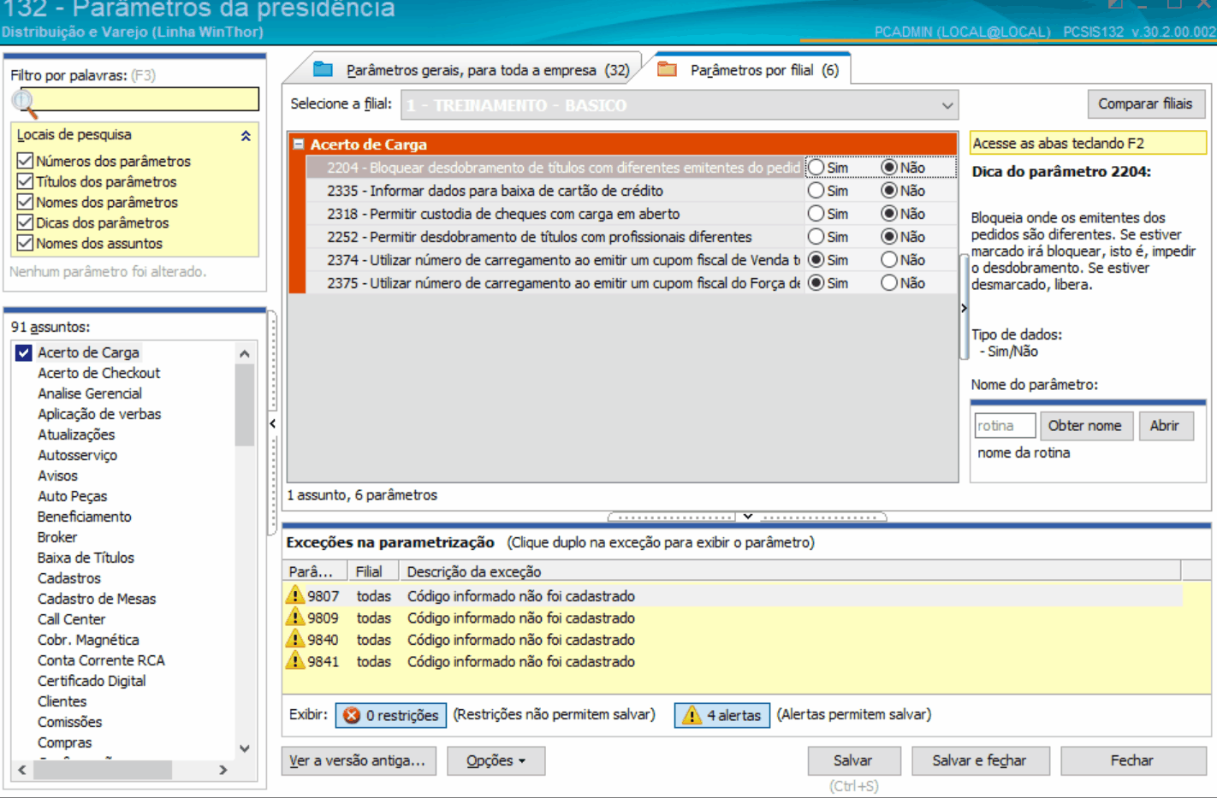Image resolution: width=1217 pixels, height=798 pixels.
Task: Collapse left panel using splitter arrow
Action: coord(272,423)
